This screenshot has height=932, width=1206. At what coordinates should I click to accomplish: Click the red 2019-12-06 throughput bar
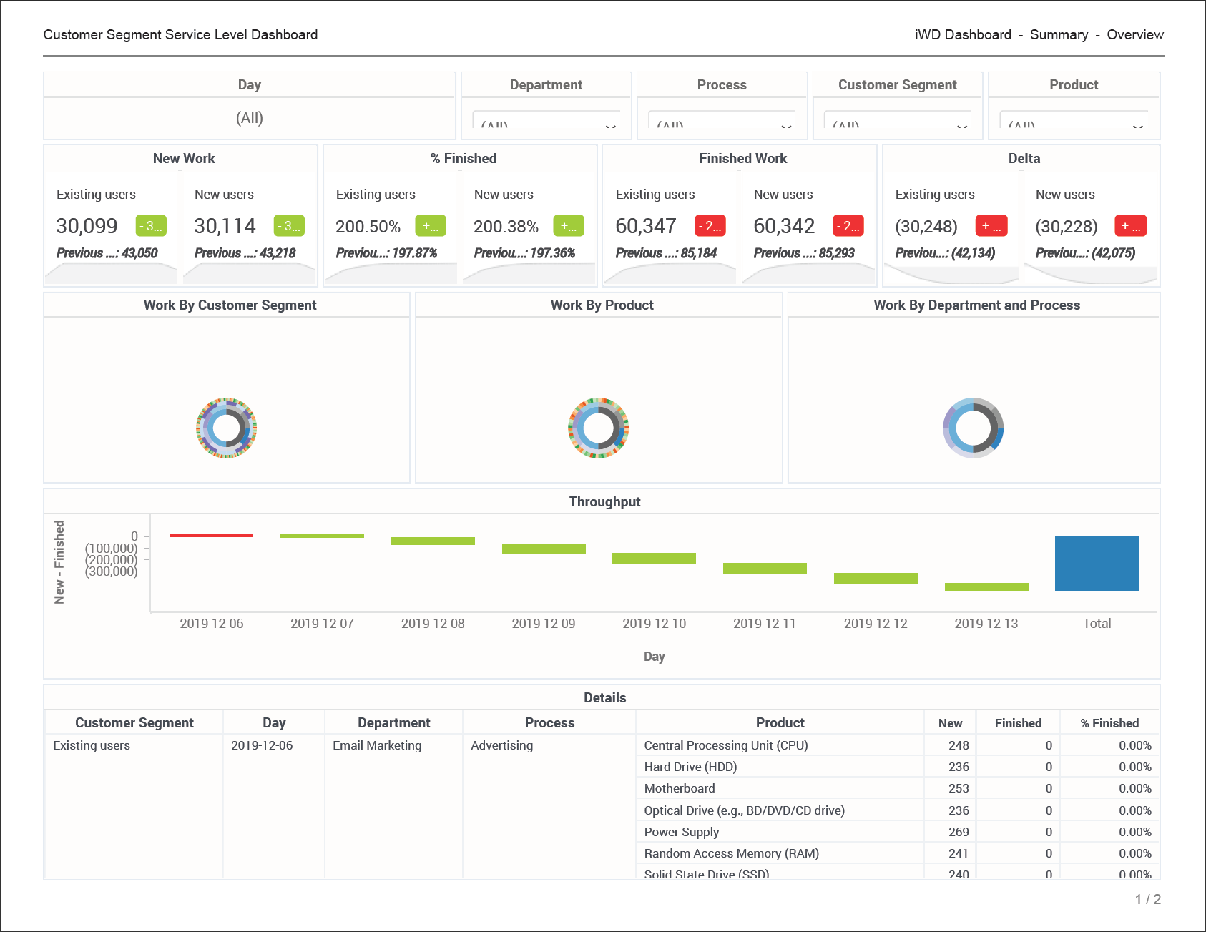pos(211,535)
